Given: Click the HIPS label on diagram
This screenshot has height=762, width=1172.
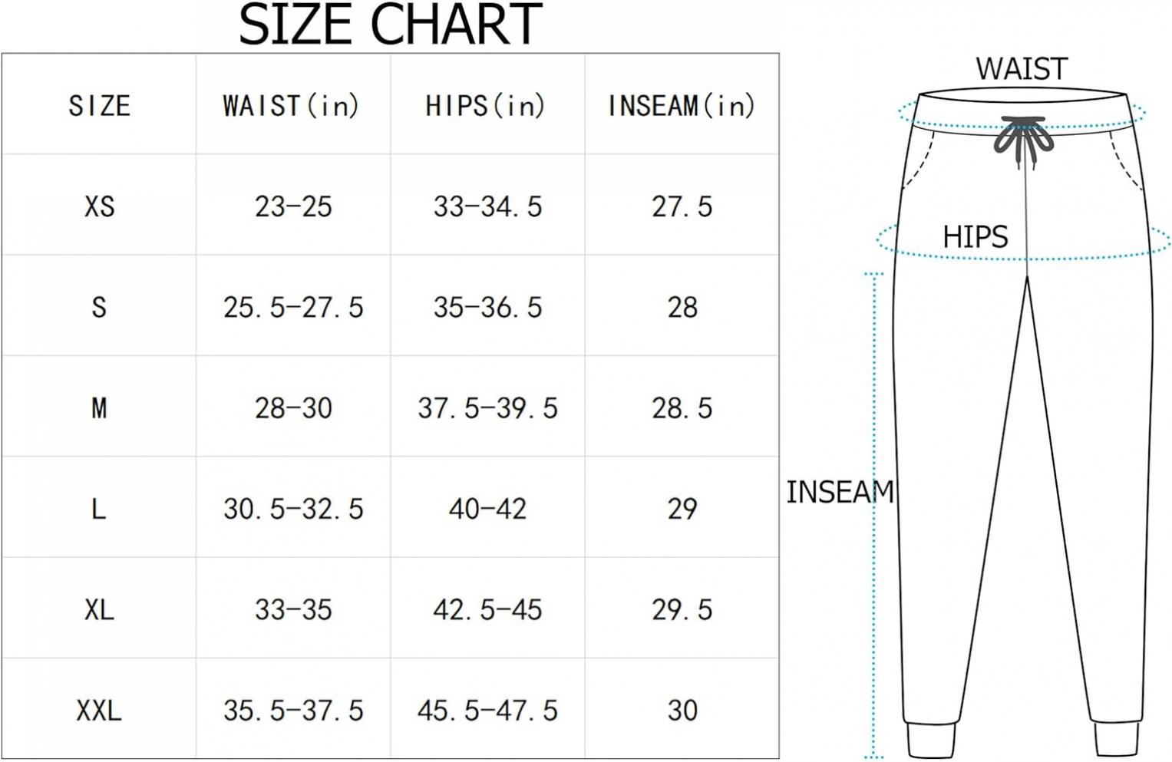Looking at the screenshot, I should point(975,236).
